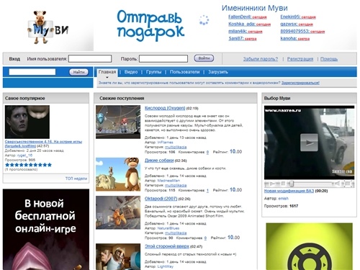Open the Oktapodi (2007) thumbnail
The width and height of the screenshot is (360, 270).
[x=118, y=212]
